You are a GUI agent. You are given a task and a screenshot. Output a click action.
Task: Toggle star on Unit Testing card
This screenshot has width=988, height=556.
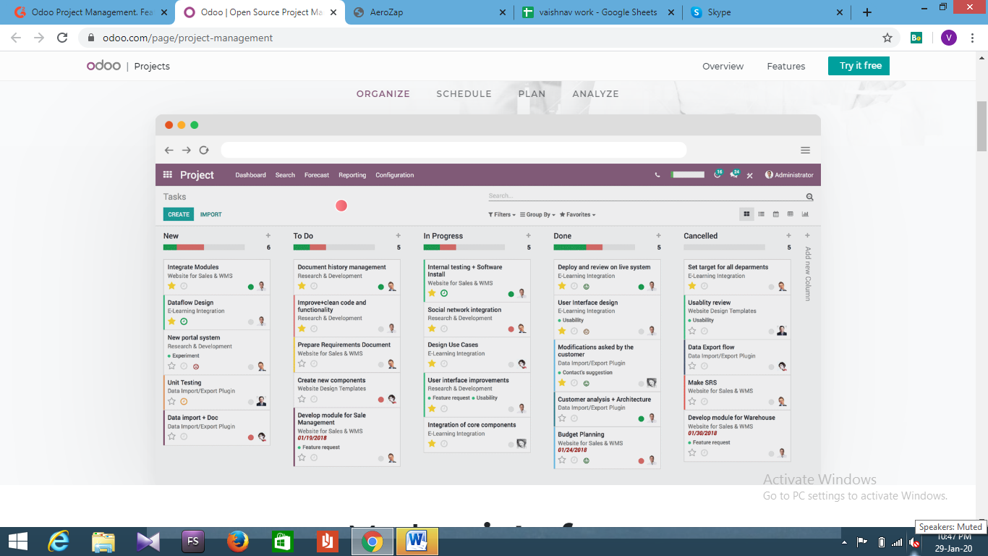[172, 401]
